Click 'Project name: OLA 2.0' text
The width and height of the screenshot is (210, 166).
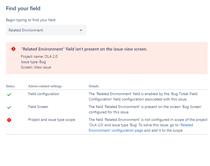[x=39, y=56]
